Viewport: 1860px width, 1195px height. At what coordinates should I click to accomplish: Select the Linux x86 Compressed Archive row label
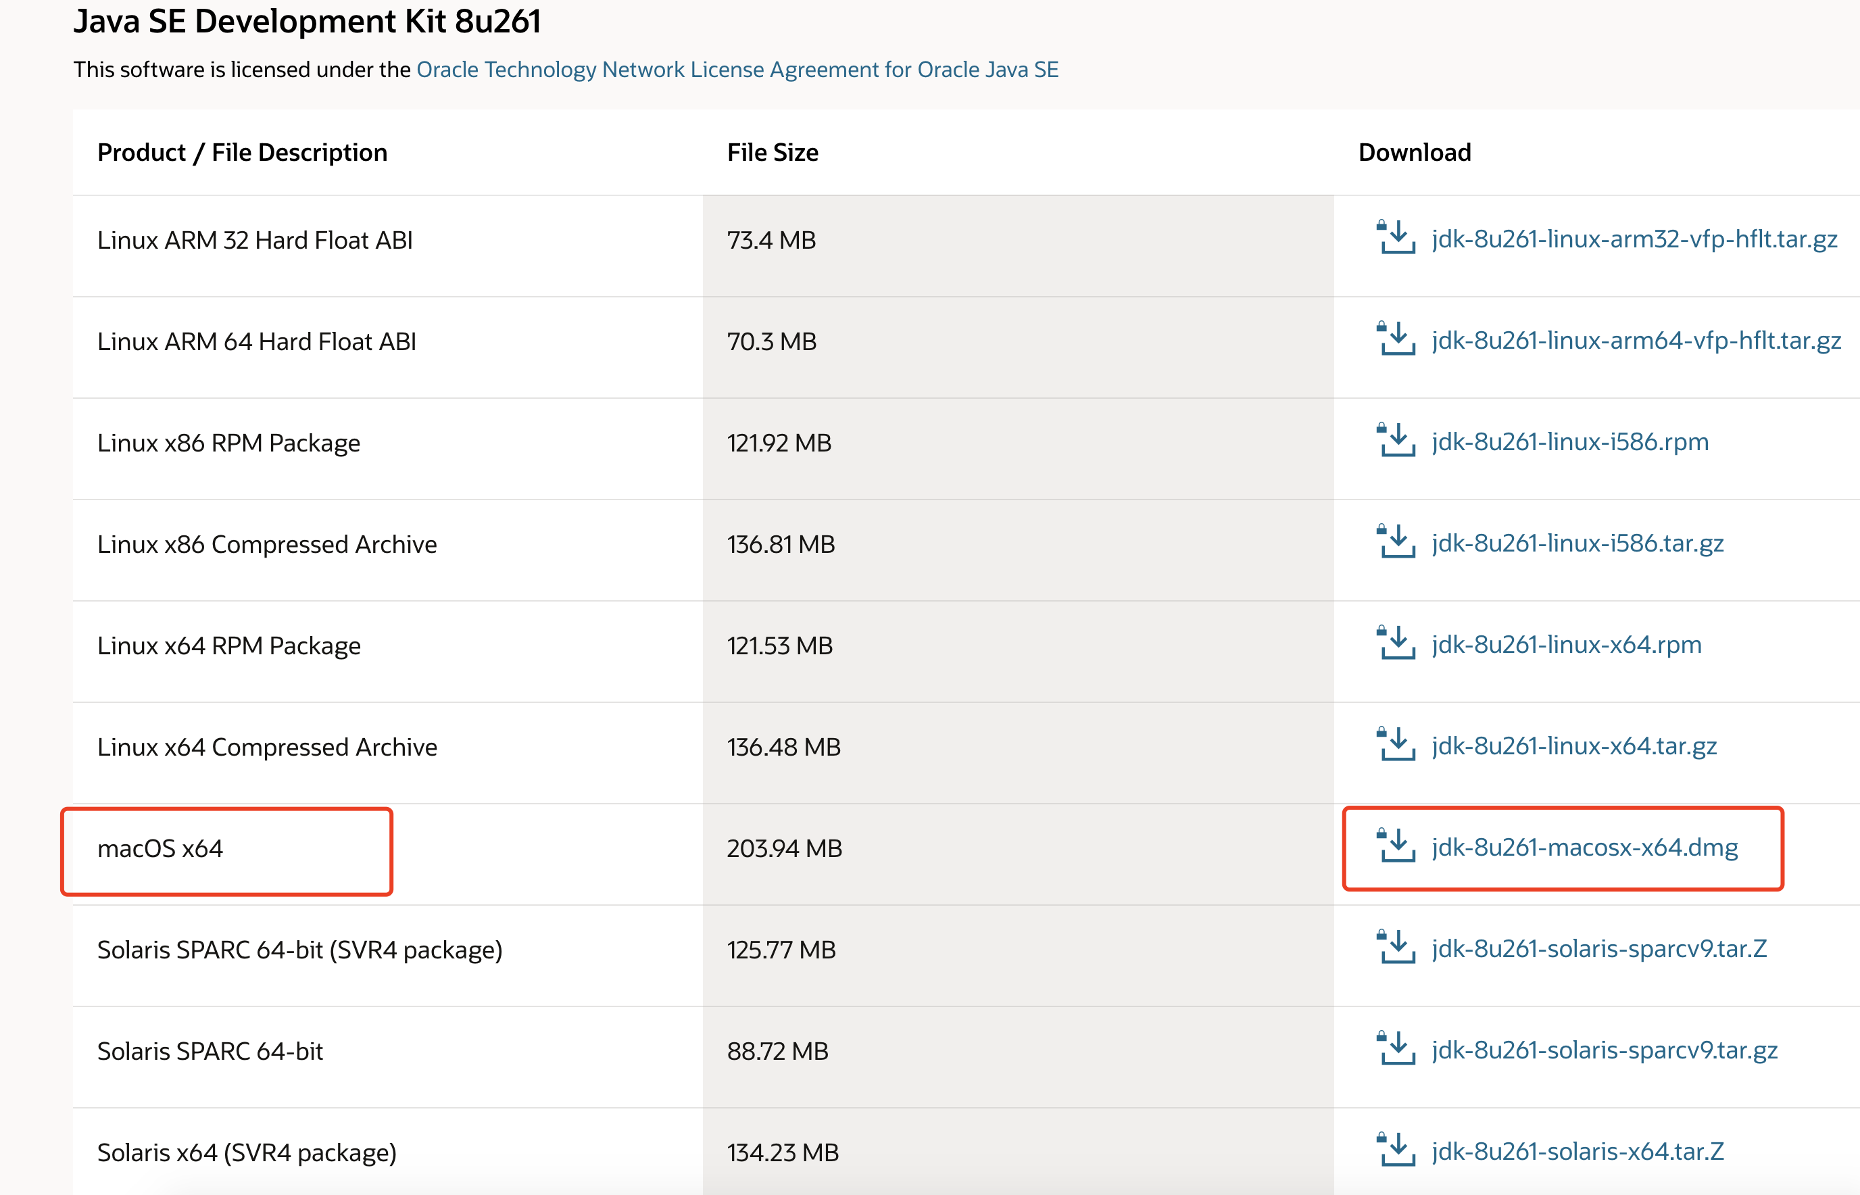point(267,545)
